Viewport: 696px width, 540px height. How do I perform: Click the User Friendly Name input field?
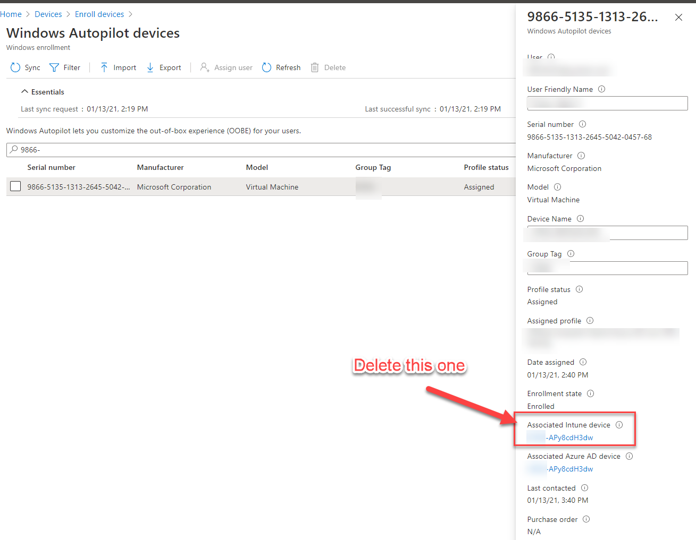coord(607,103)
